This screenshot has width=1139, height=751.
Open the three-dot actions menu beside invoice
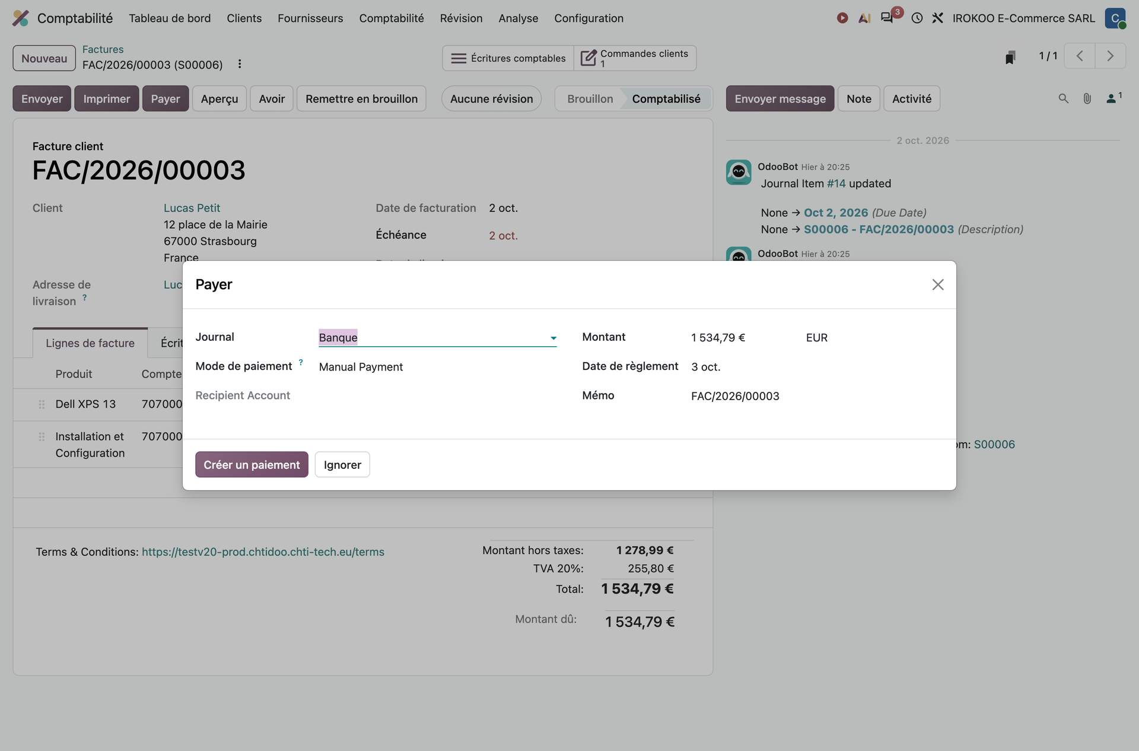240,64
